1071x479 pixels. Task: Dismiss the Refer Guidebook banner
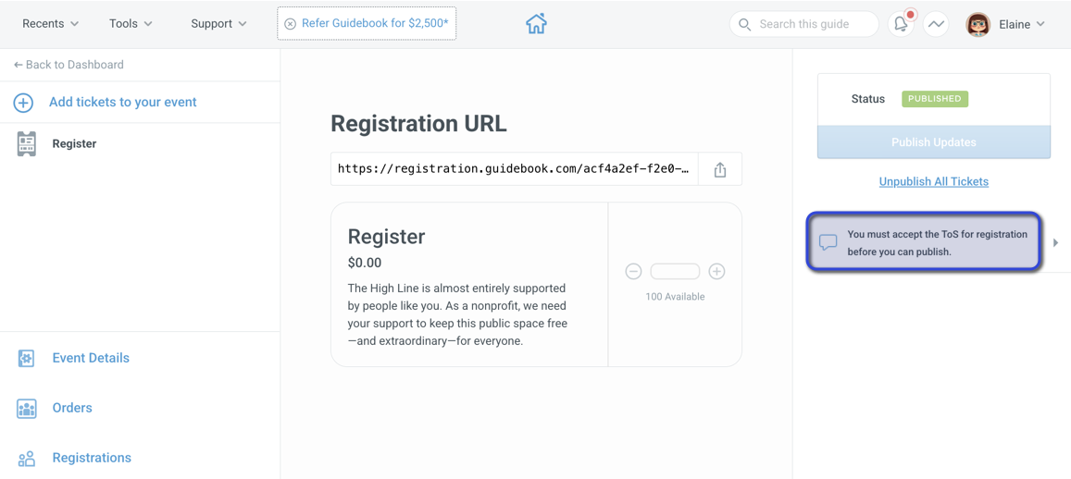[x=291, y=24]
